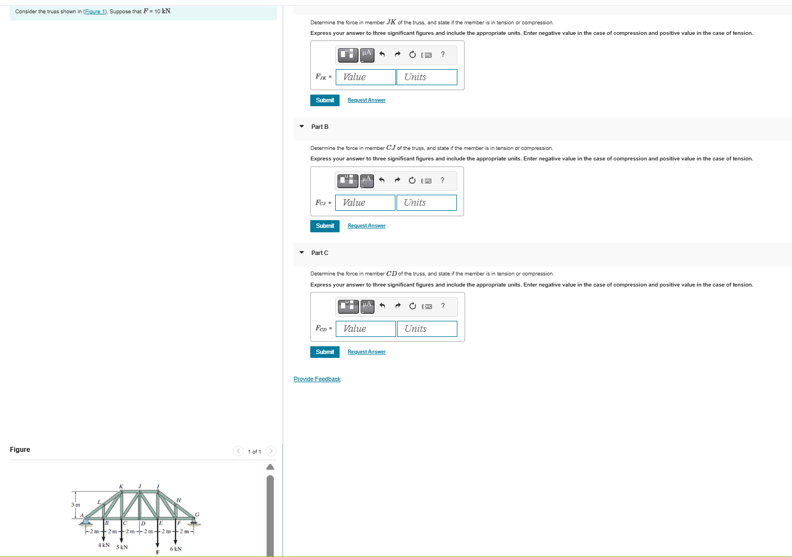Reset the Part A answer with the refresh icon

(x=412, y=55)
